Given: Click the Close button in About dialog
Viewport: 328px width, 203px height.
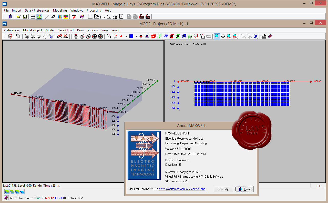Looking at the screenshot, I should pyautogui.click(x=244, y=189).
